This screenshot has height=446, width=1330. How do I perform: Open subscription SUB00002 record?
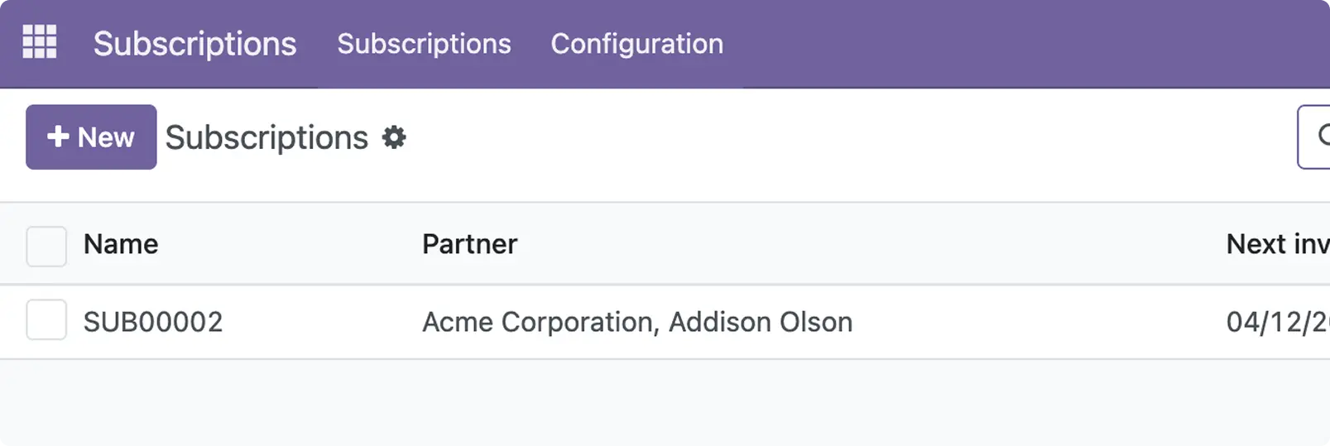(x=153, y=322)
